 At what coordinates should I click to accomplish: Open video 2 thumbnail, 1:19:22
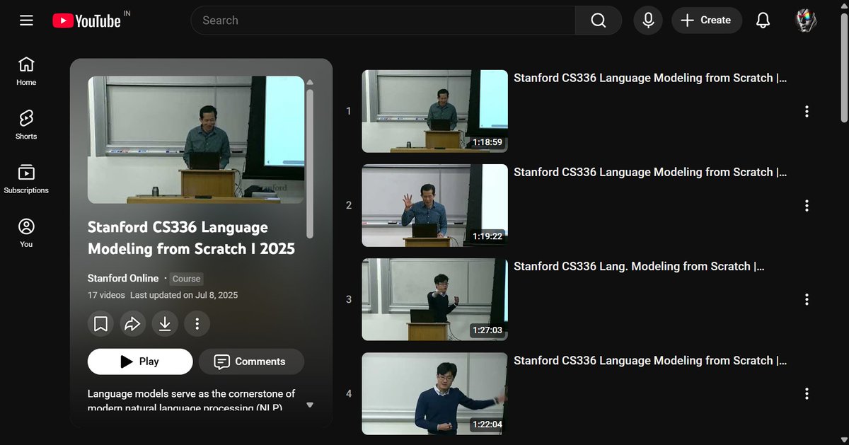(x=435, y=205)
